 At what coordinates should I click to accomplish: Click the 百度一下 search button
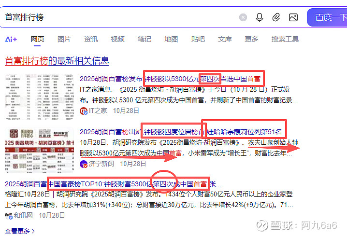(327, 17)
